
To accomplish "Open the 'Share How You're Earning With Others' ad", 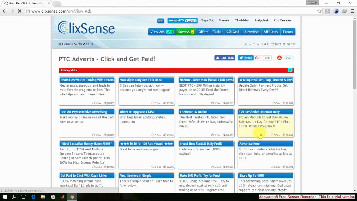I will (x=87, y=91).
